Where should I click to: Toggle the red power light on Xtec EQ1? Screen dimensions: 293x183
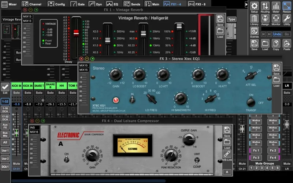116,100
